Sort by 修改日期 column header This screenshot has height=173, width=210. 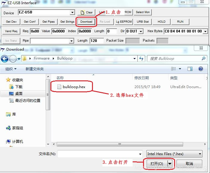pos(142,78)
